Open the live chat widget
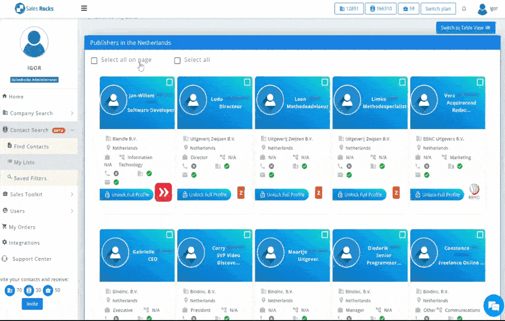The image size is (505, 321). pyautogui.click(x=494, y=305)
